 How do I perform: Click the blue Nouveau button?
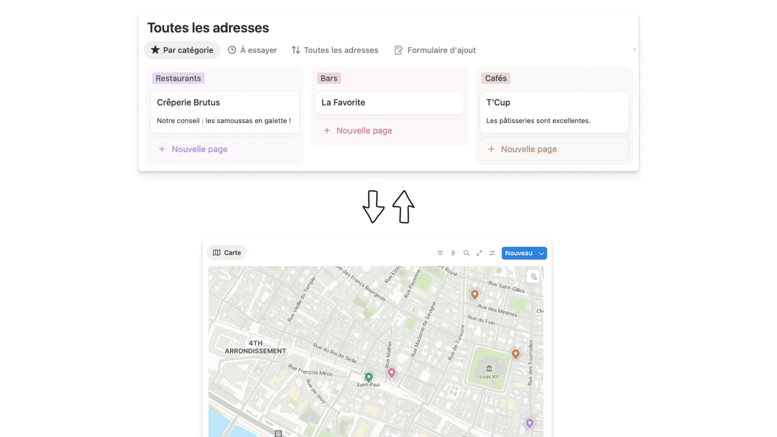click(518, 253)
